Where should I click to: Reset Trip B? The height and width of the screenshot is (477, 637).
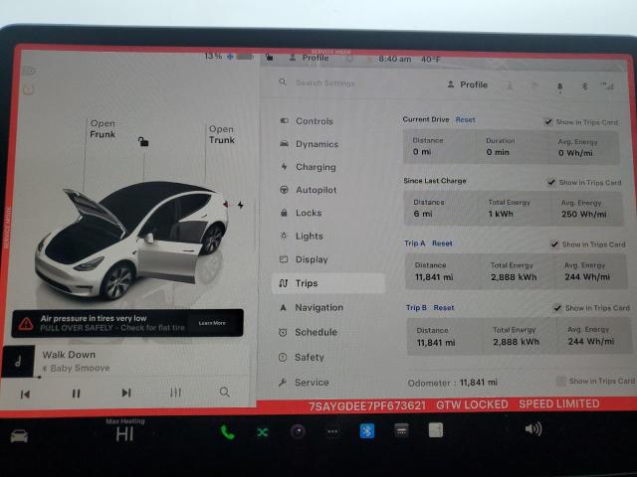coord(444,308)
